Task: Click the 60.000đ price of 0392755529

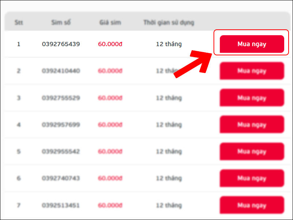Action: [x=110, y=98]
